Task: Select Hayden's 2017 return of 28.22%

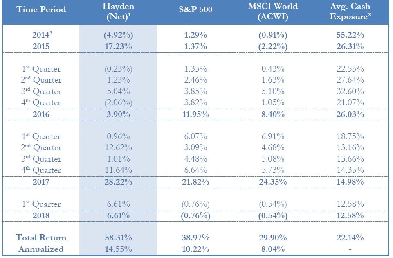Action: tap(118, 182)
